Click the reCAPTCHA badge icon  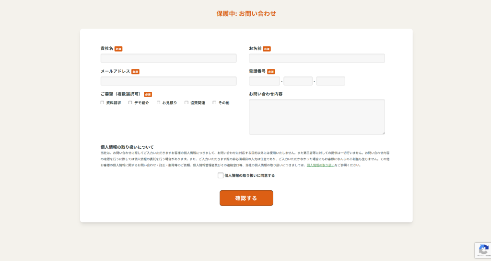[x=483, y=249]
